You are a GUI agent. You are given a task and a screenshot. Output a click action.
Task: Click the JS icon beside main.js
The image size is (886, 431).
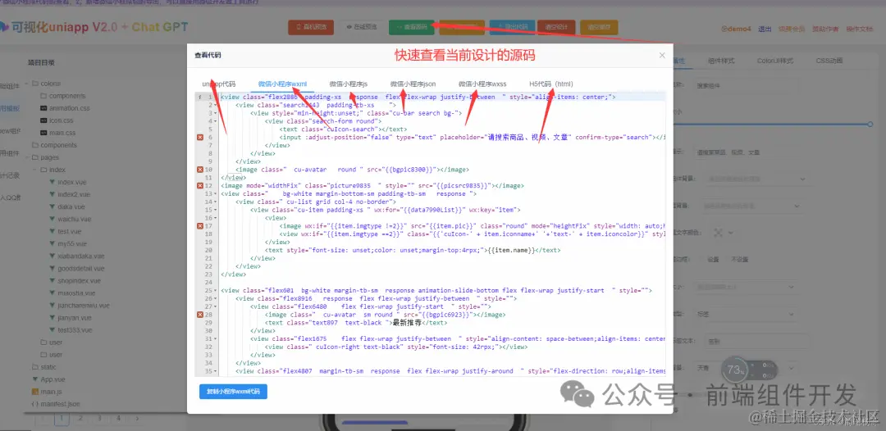click(35, 392)
